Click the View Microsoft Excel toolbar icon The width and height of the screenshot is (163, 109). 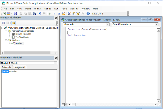click(x=4, y=13)
